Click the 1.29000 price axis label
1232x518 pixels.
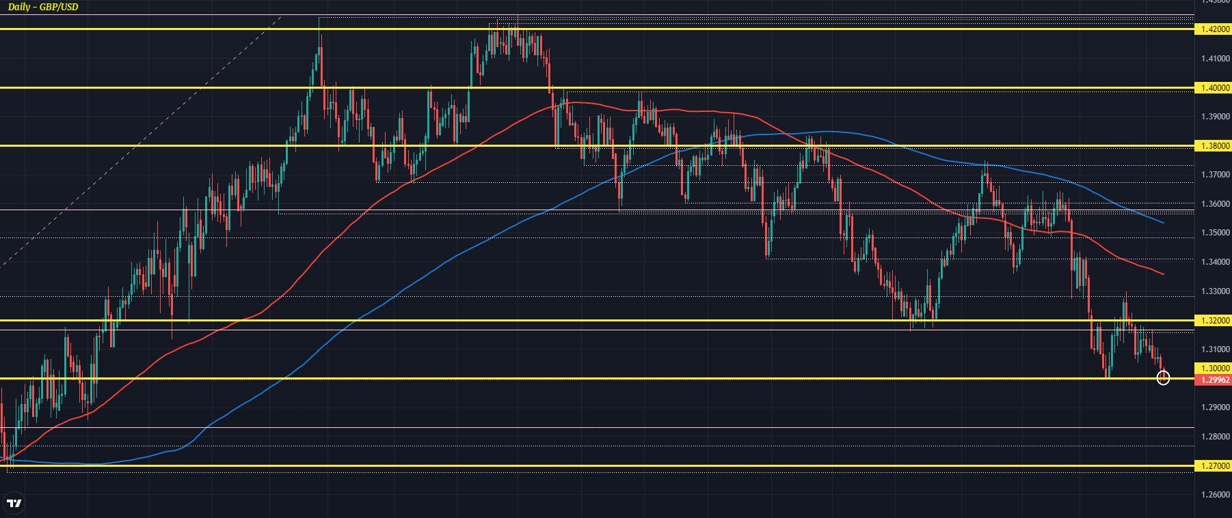coord(1215,407)
